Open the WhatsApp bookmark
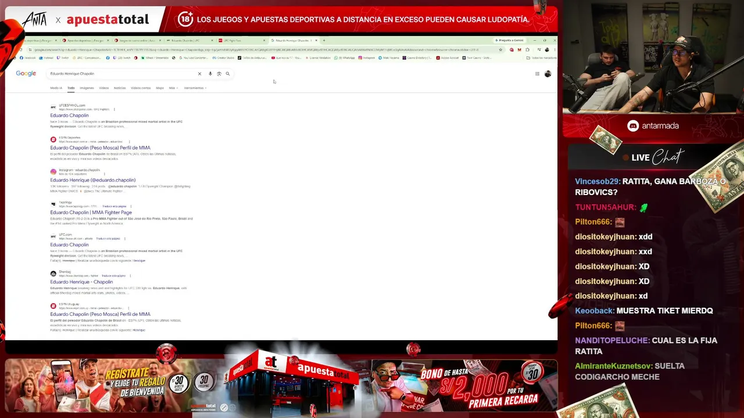The height and width of the screenshot is (418, 744). [x=345, y=57]
